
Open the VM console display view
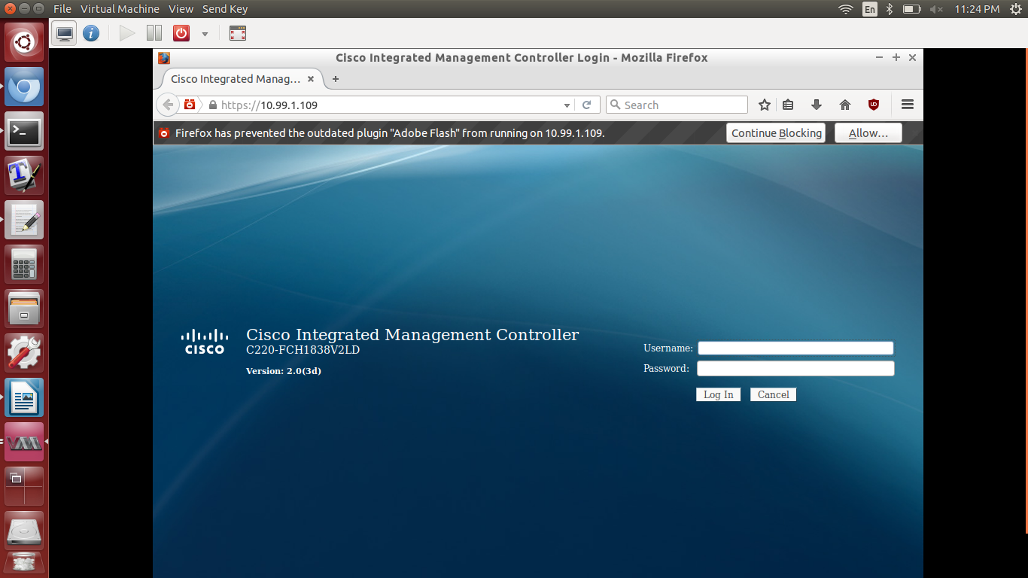[x=65, y=33]
